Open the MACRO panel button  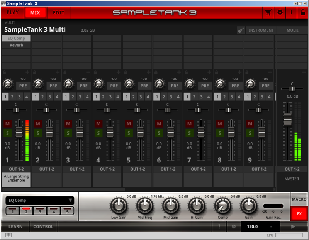pos(299,199)
